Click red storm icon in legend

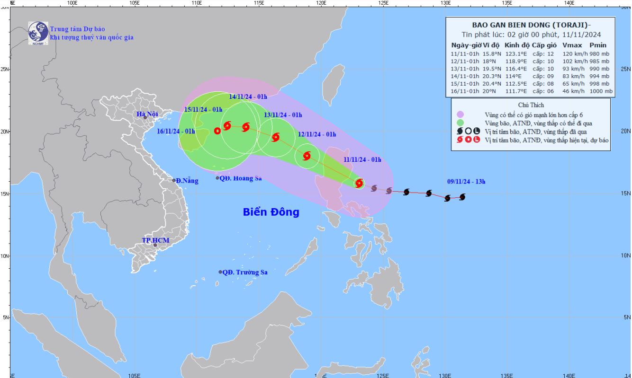tap(460, 140)
